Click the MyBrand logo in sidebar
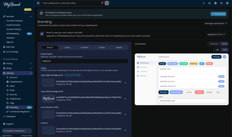This screenshot has height=137, width=232. coord(12,4)
